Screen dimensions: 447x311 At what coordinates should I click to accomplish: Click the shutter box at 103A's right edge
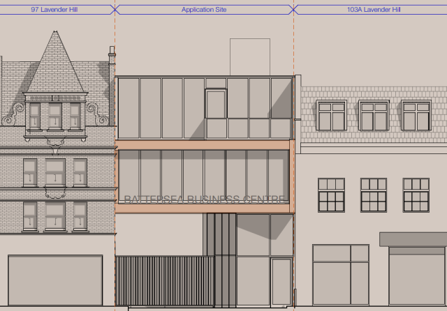pos(413,239)
